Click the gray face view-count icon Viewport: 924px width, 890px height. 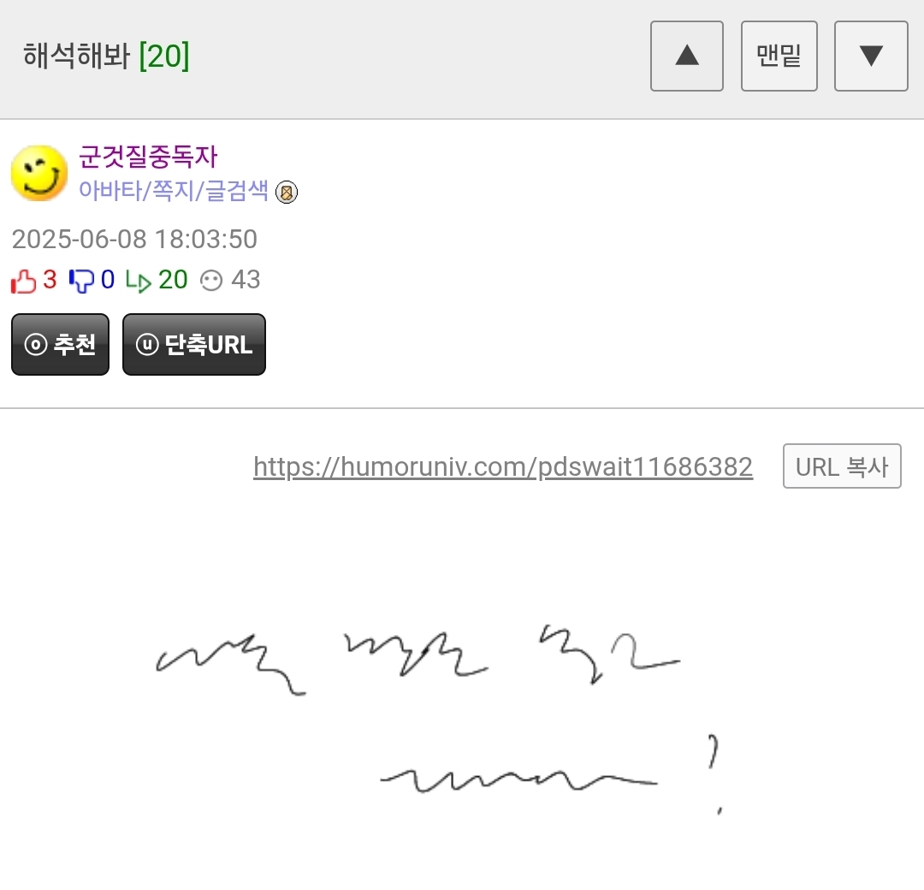coord(211,281)
